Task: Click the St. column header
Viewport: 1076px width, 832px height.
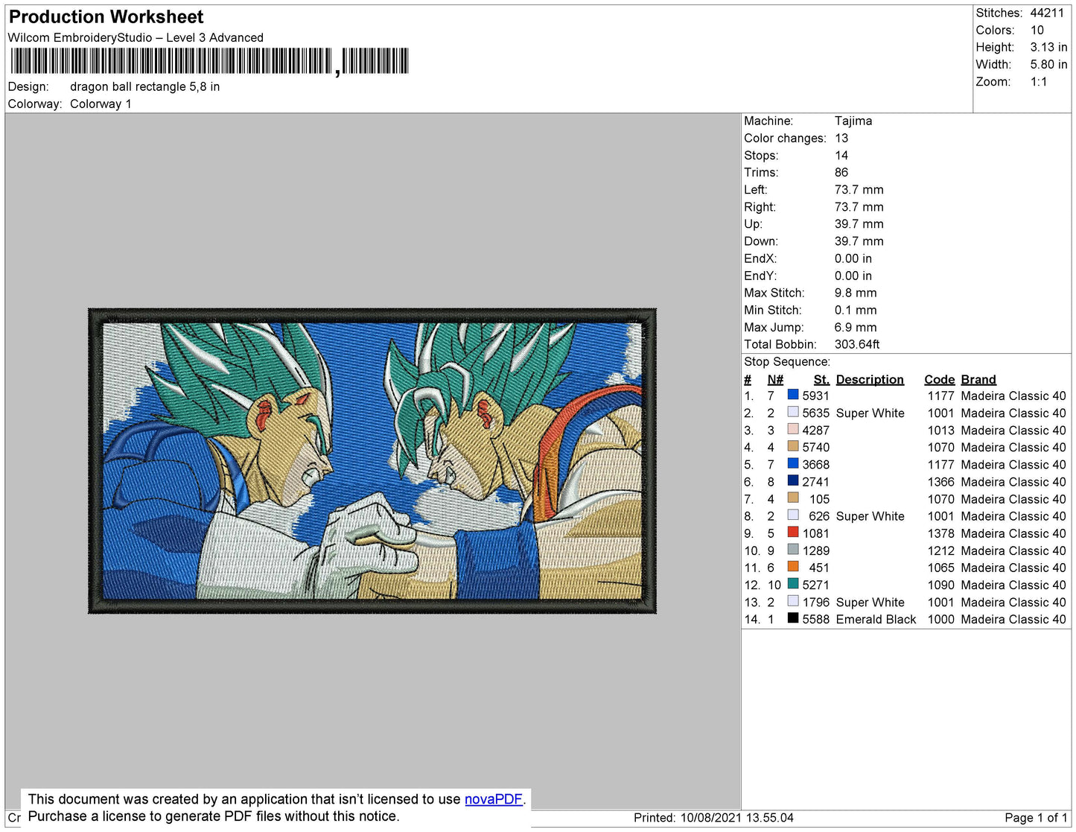Action: (x=821, y=379)
